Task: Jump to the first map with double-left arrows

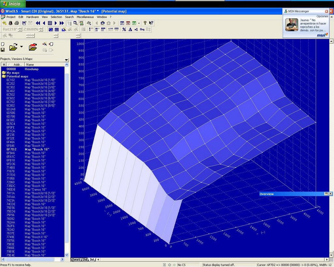Action: pos(38,23)
